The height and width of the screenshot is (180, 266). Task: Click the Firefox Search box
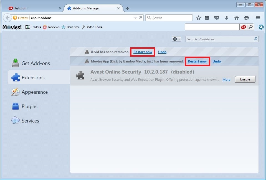click(x=169, y=18)
